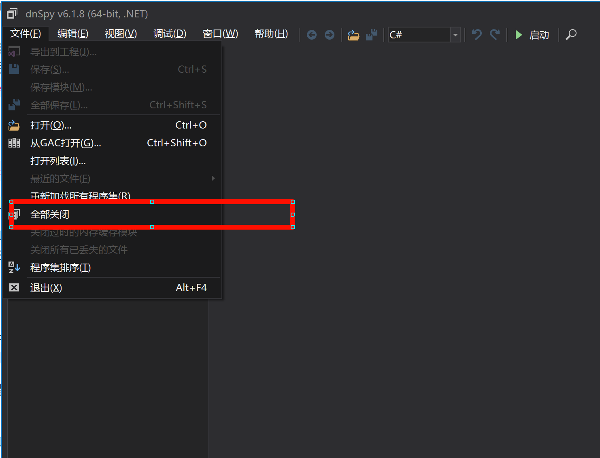Open the search magnifier icon
This screenshot has width=600, height=458.
[x=571, y=35]
